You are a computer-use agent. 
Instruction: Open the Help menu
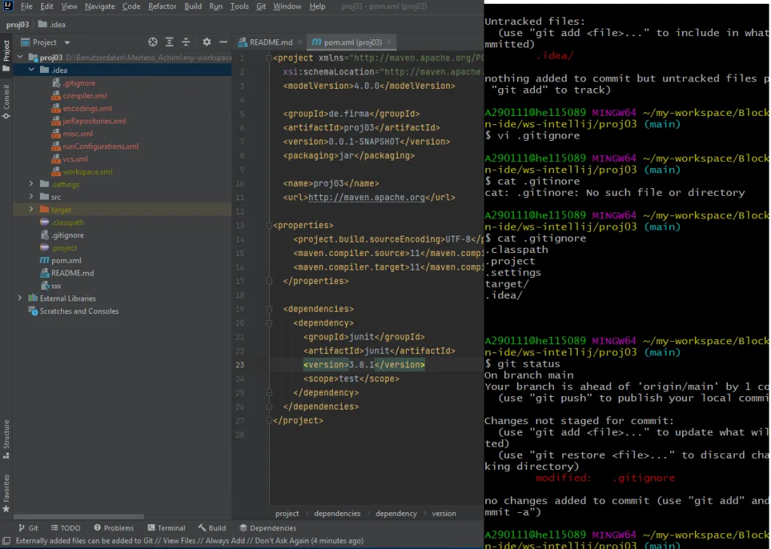click(317, 6)
